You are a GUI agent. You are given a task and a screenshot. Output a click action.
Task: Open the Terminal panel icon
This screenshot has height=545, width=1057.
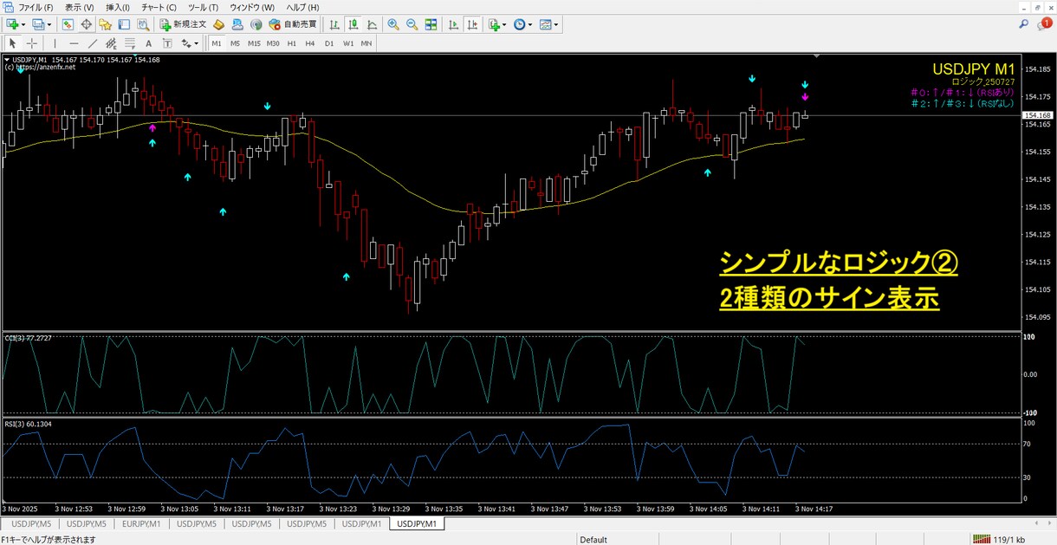coord(123,25)
